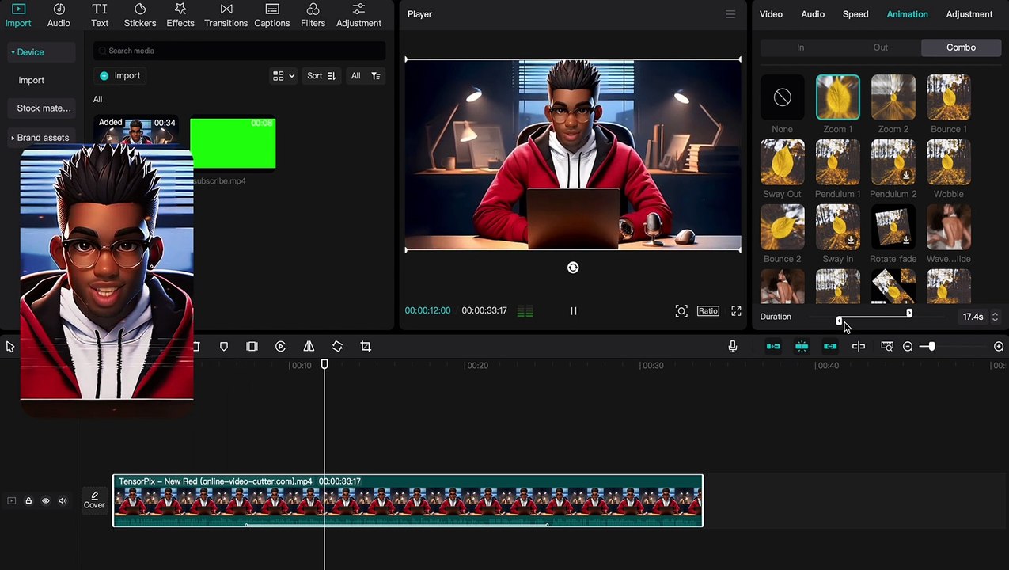
Task: Toggle the main track magnet
Action: pyautogui.click(x=773, y=347)
